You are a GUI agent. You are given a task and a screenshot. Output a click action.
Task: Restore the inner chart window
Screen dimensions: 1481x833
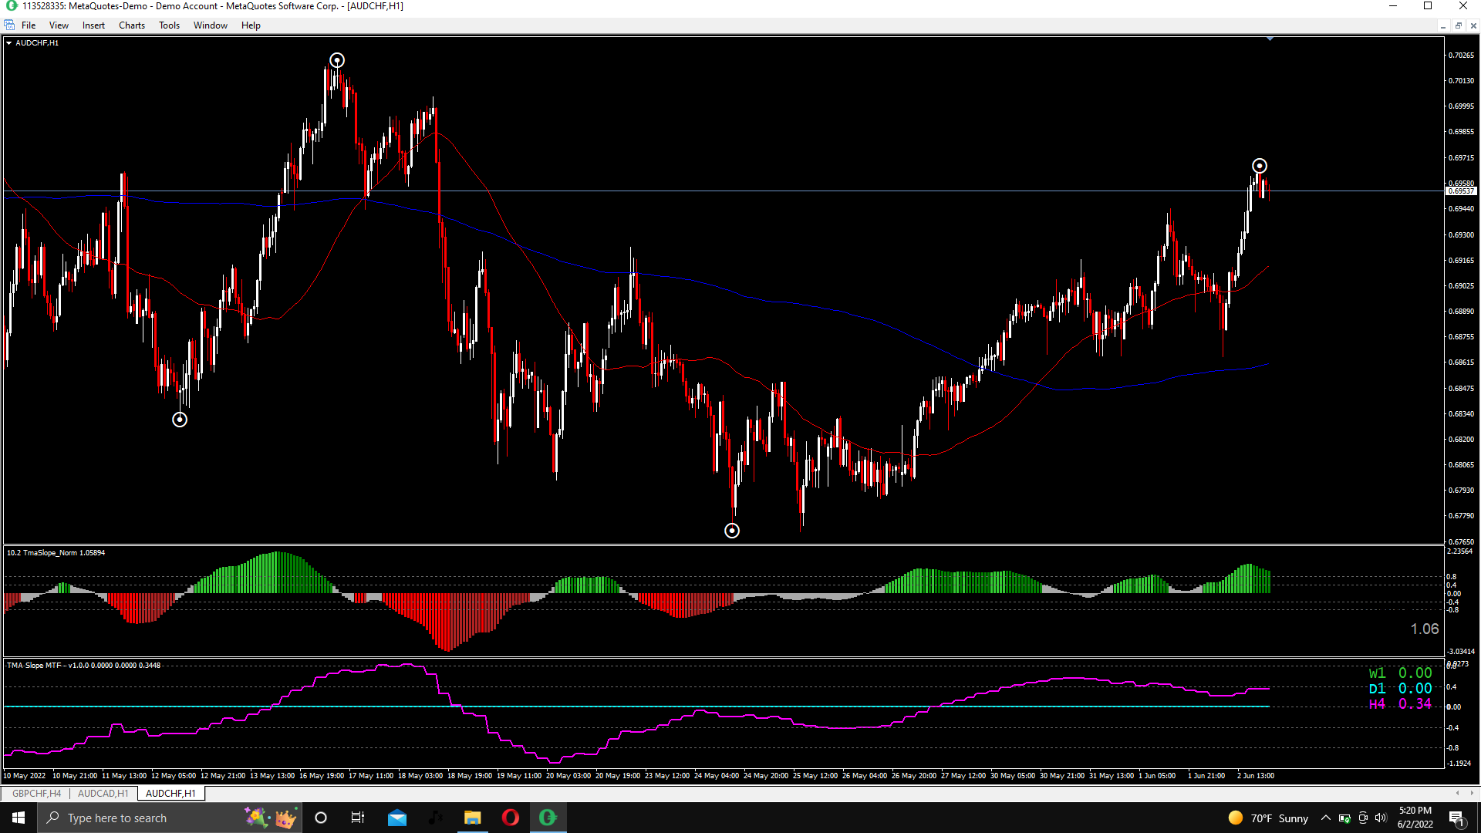click(1458, 25)
